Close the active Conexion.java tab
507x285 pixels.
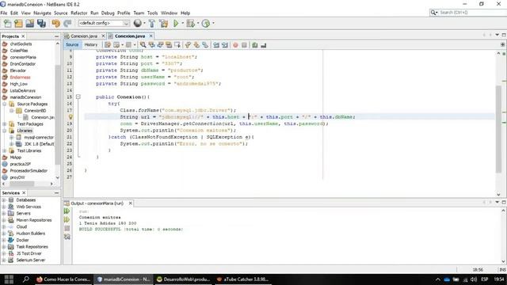point(151,36)
